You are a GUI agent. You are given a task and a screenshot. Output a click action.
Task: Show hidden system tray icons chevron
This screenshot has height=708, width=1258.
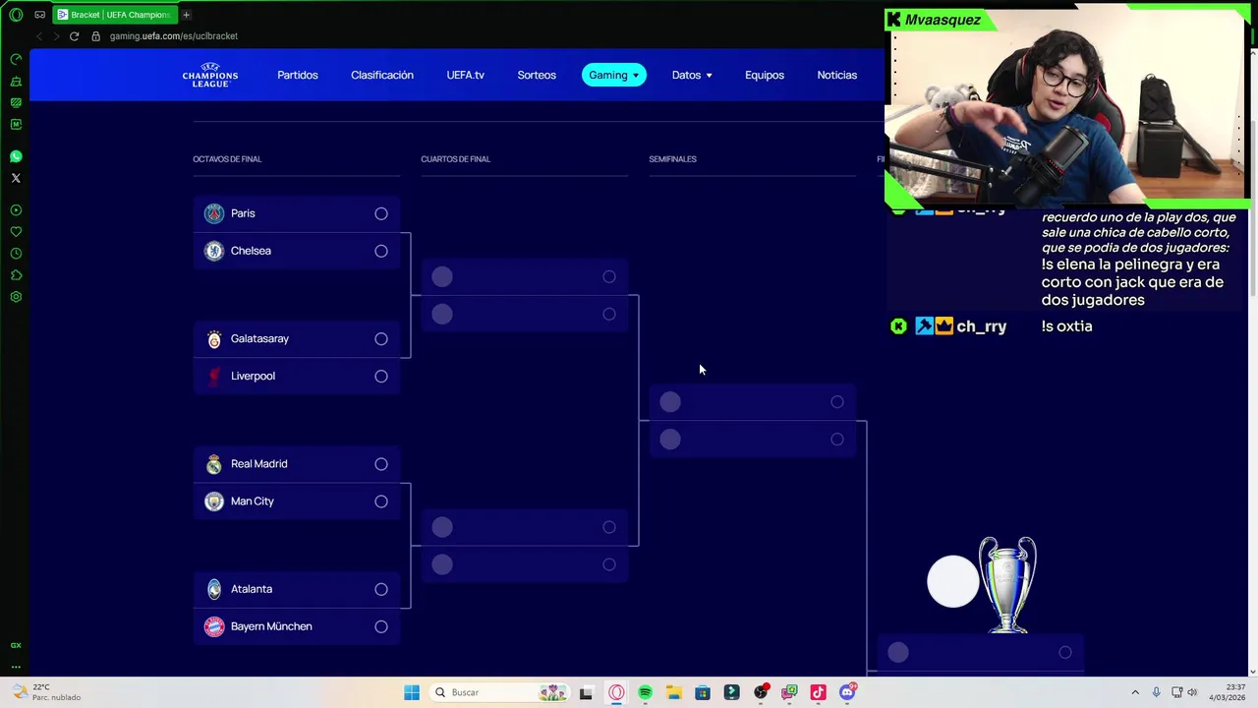[x=1135, y=692]
